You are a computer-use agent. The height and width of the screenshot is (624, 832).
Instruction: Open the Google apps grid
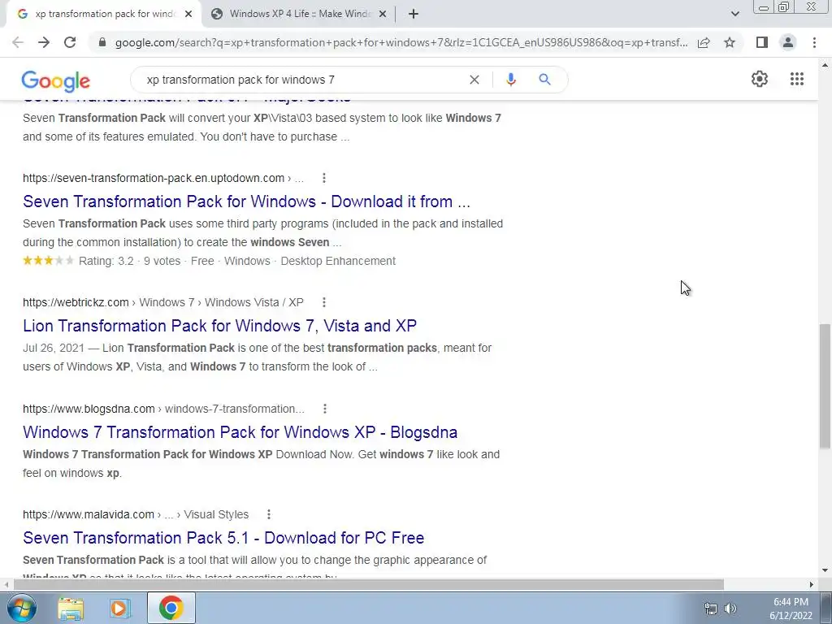tap(796, 79)
